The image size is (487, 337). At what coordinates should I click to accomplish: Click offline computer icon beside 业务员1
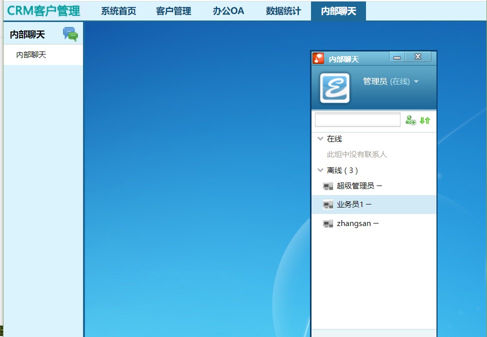(328, 204)
